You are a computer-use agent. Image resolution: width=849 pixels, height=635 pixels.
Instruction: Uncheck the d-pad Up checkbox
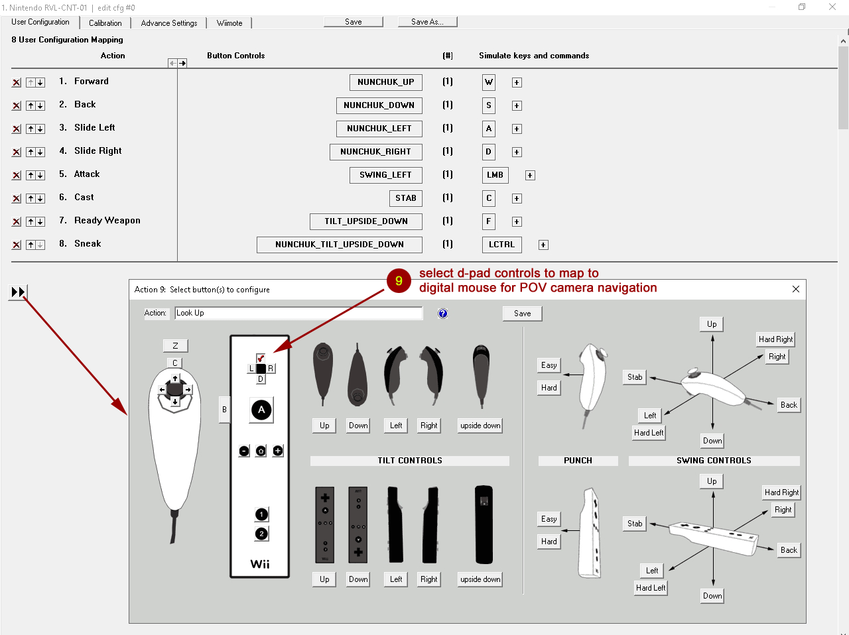(x=261, y=358)
